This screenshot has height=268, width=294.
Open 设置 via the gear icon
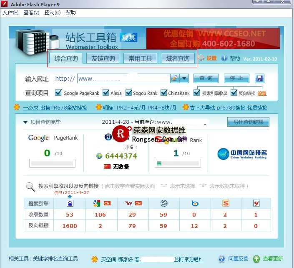click(201, 58)
